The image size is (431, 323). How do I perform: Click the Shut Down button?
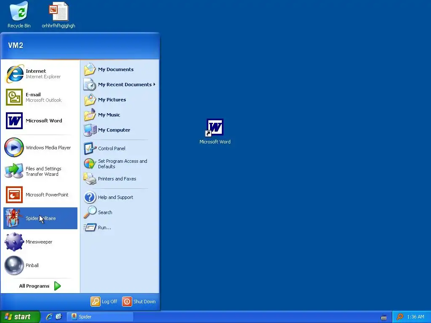click(139, 302)
